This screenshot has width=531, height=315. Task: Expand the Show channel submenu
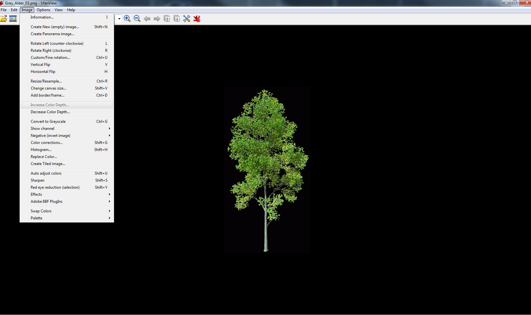(67, 129)
